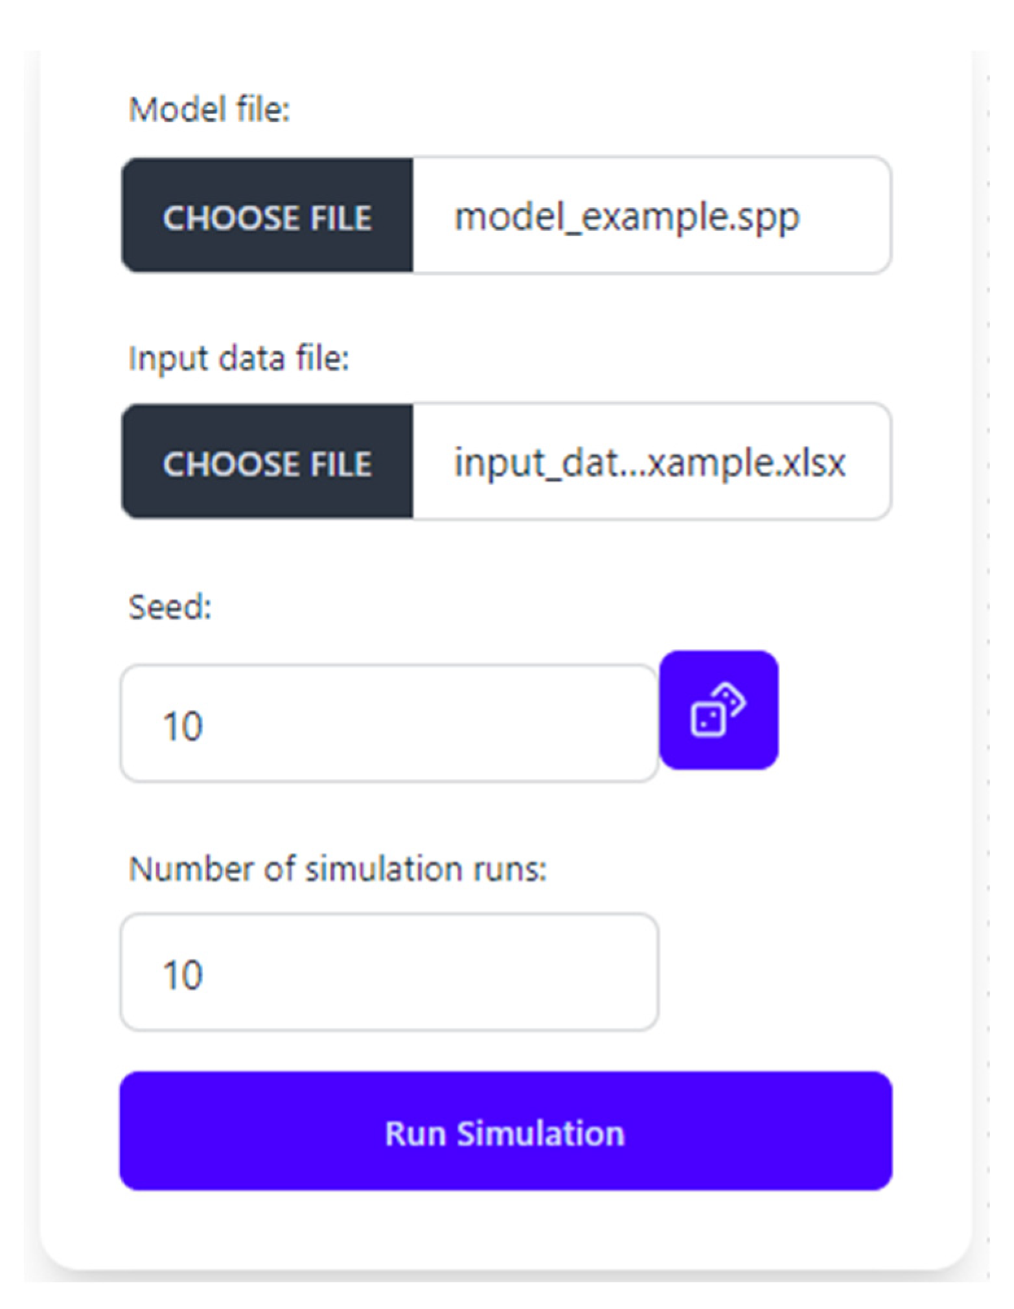The image size is (1014, 1309).
Task: Click the model_example.spp file name
Action: click(626, 216)
